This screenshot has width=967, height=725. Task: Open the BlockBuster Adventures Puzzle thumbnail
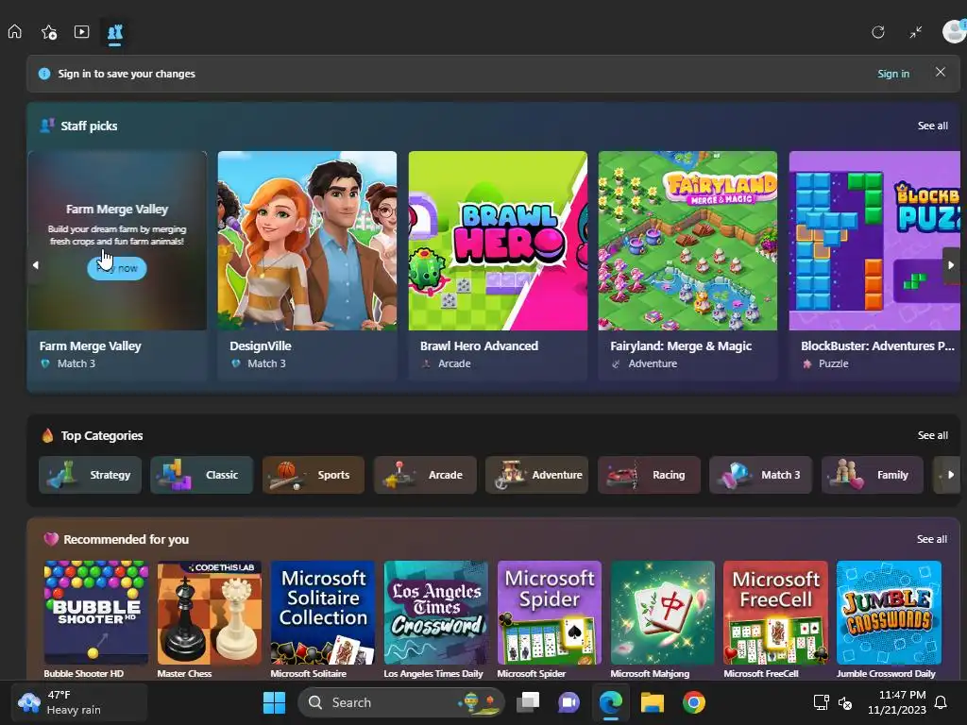coord(874,241)
